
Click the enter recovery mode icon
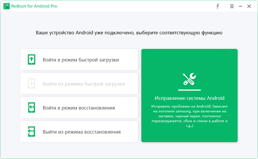[x=31, y=107]
